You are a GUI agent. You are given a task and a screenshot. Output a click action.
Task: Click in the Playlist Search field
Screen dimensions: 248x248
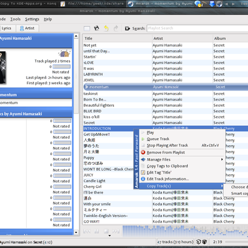tap(197, 29)
